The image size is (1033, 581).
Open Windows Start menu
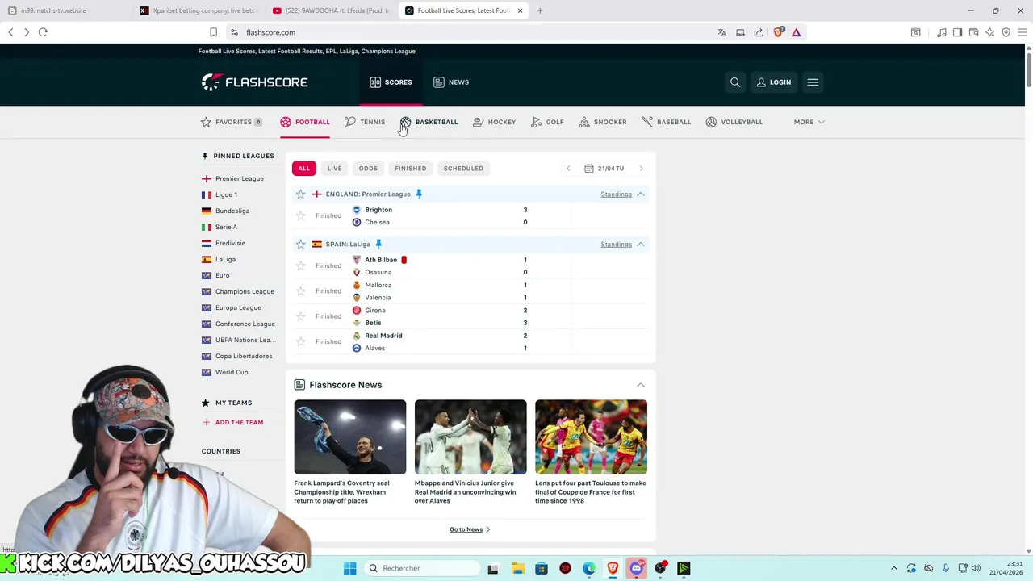click(349, 568)
